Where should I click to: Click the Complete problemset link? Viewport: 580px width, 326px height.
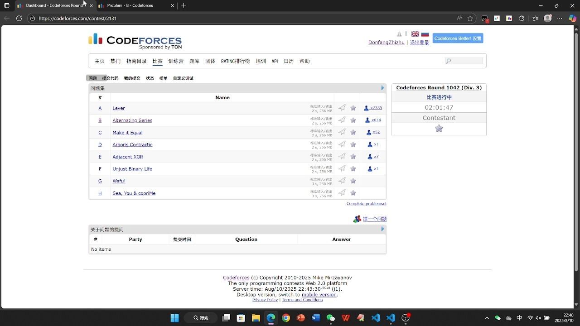pyautogui.click(x=367, y=204)
